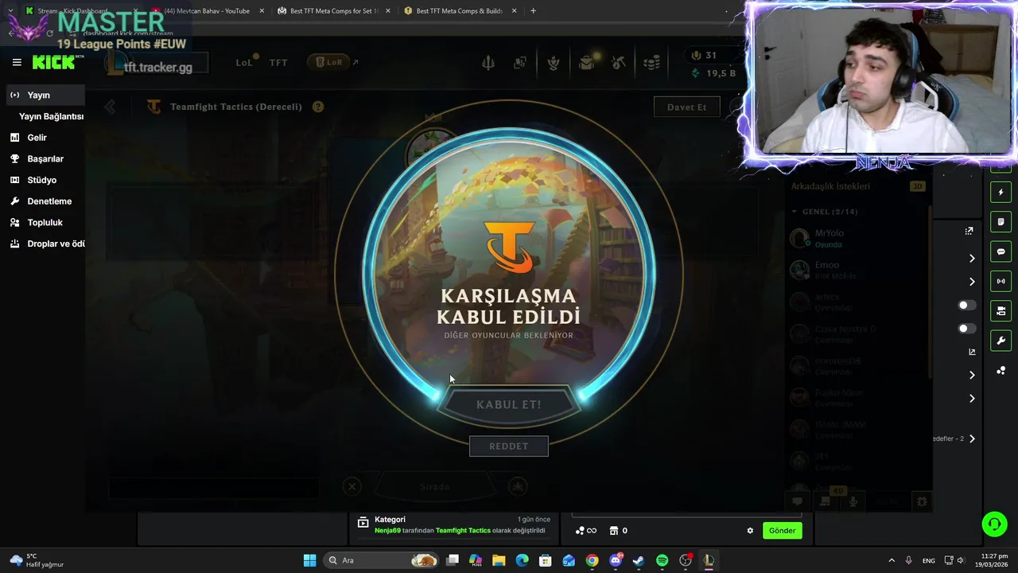1018x573 pixels.
Task: Open the Windows Start menu
Action: (x=309, y=560)
